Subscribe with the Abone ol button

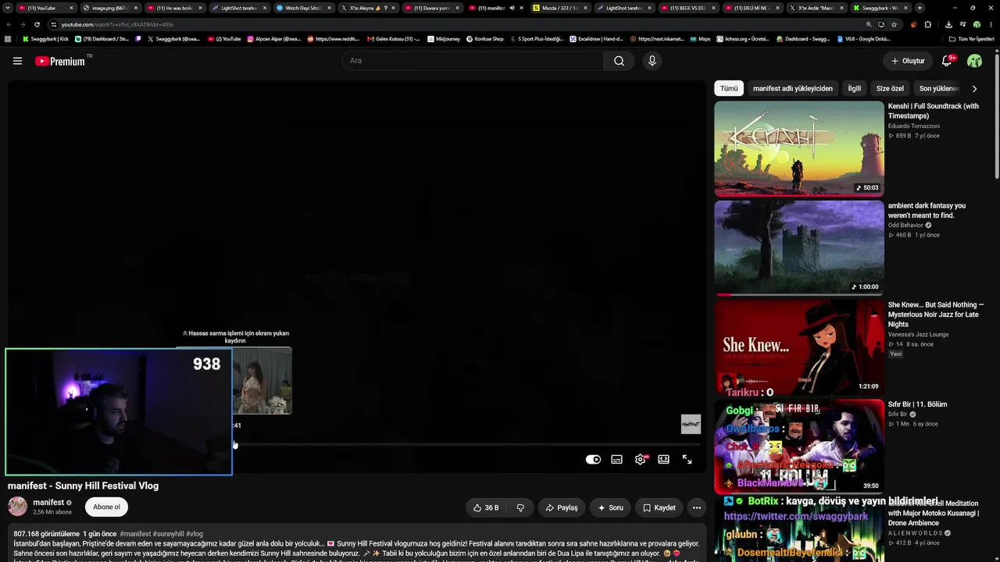(106, 507)
